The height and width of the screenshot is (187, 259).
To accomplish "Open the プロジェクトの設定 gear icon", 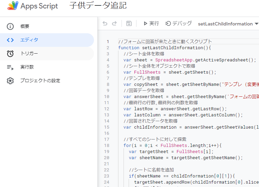I will [x=10, y=81].
